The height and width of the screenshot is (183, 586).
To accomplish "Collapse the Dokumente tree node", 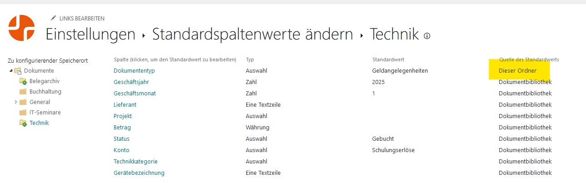I will [x=11, y=71].
